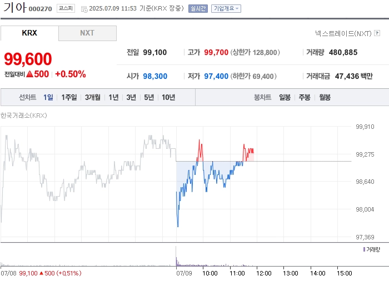Click the 97,369 y-axis label
389x286 pixels.
(365, 237)
